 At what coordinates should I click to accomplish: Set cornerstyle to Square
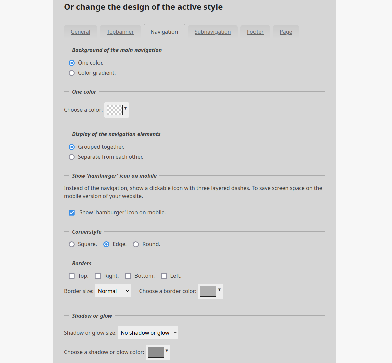pyautogui.click(x=72, y=244)
